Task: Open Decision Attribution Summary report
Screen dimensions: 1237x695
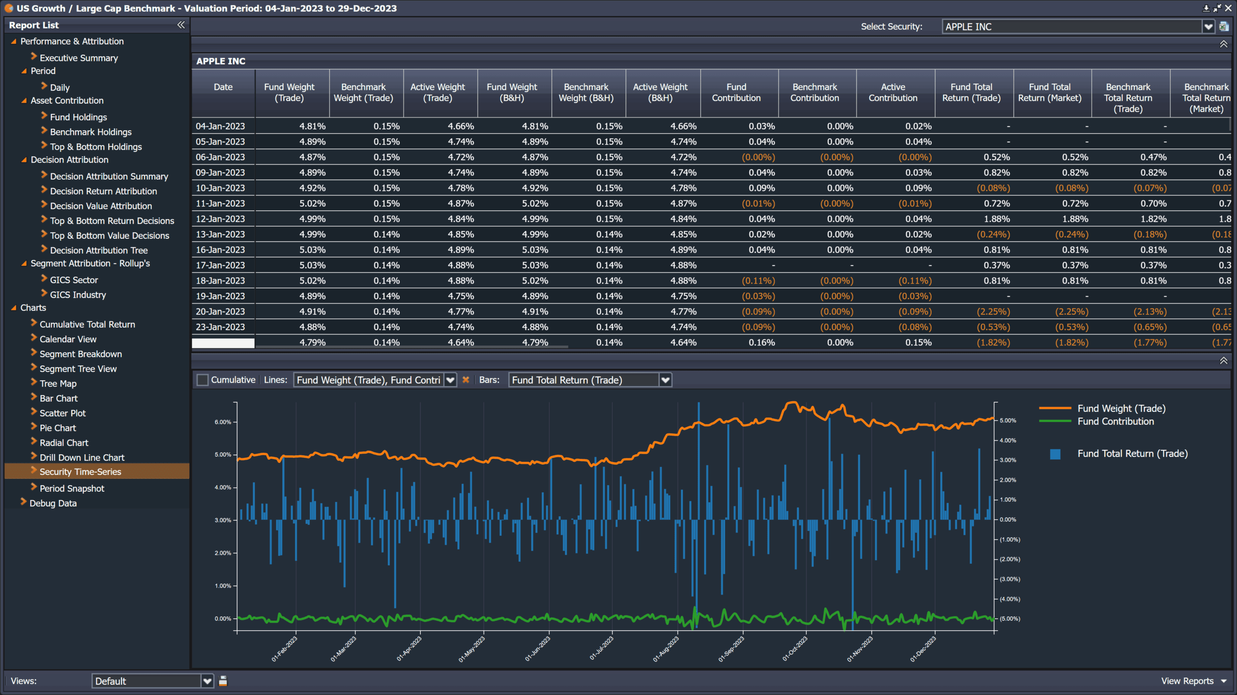Action: coord(109,176)
